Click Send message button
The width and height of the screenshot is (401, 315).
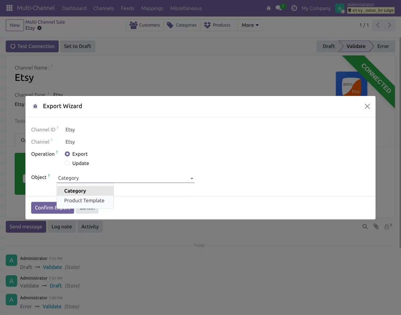pos(26,226)
